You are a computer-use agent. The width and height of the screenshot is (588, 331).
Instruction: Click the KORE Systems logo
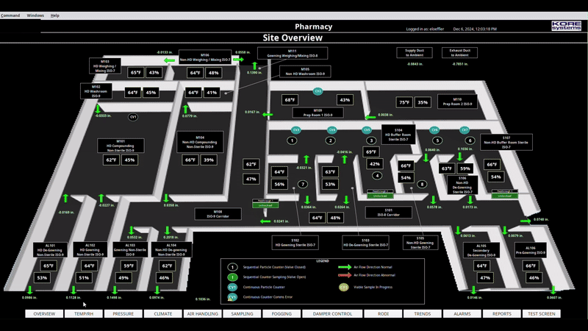point(566,26)
